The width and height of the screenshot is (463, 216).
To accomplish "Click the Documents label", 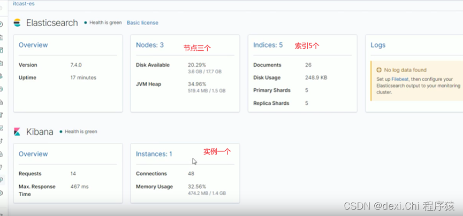I will (x=267, y=65).
